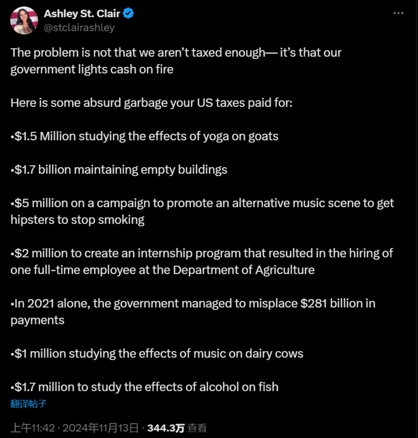This screenshot has height=438, width=418.
Task: Click the 'Department of Agriculture' text
Action: (x=244, y=270)
